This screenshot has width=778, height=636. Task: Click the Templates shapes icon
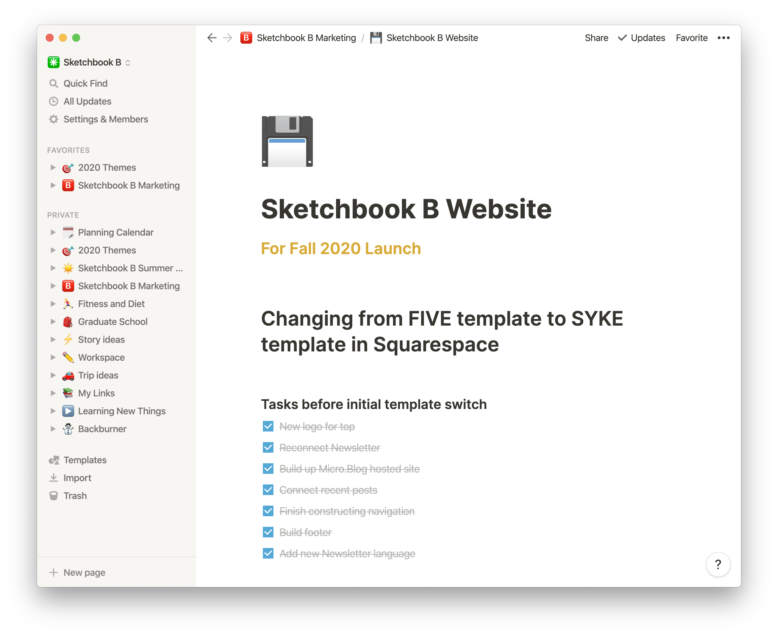54,460
